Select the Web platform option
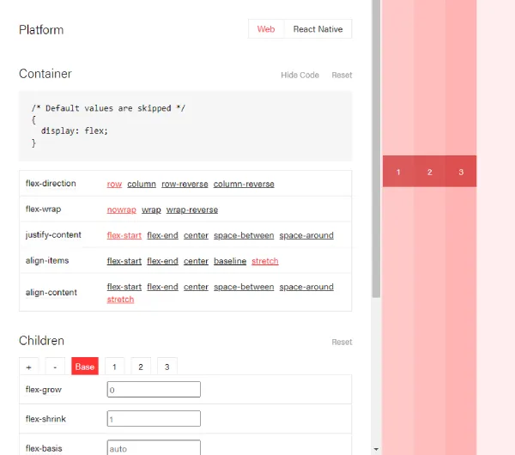 [266, 29]
